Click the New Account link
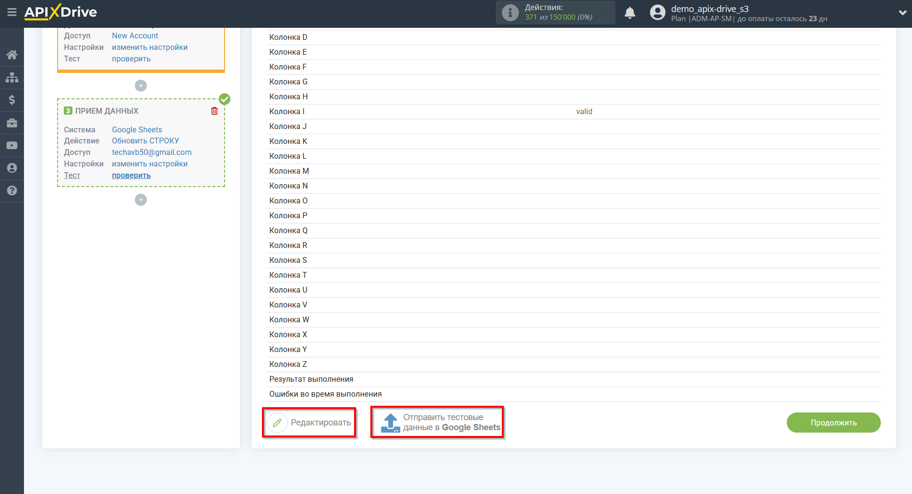 pyautogui.click(x=135, y=35)
